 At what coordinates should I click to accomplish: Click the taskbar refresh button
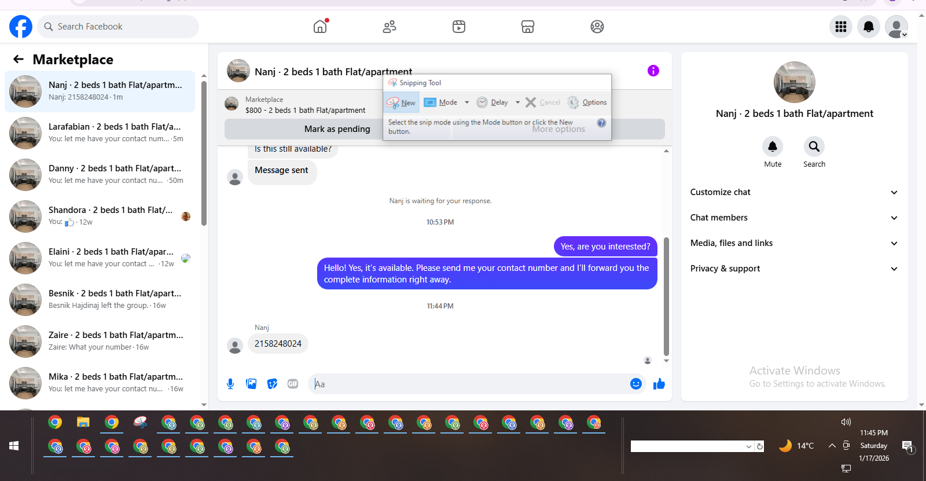tap(760, 446)
